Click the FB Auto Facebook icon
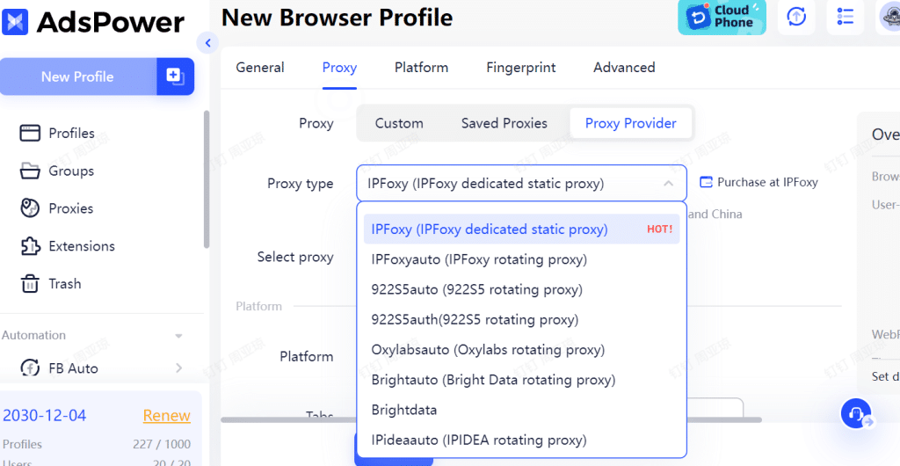Viewport: 900px width, 466px height. (30, 368)
